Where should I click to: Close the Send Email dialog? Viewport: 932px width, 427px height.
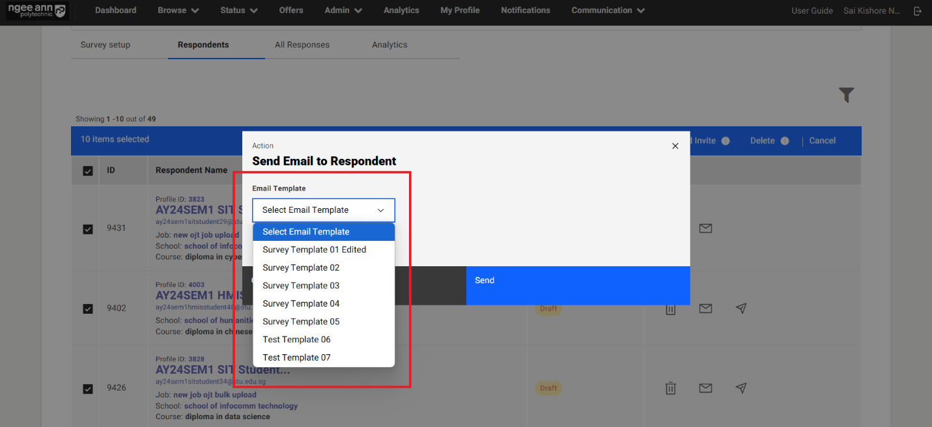click(x=675, y=146)
